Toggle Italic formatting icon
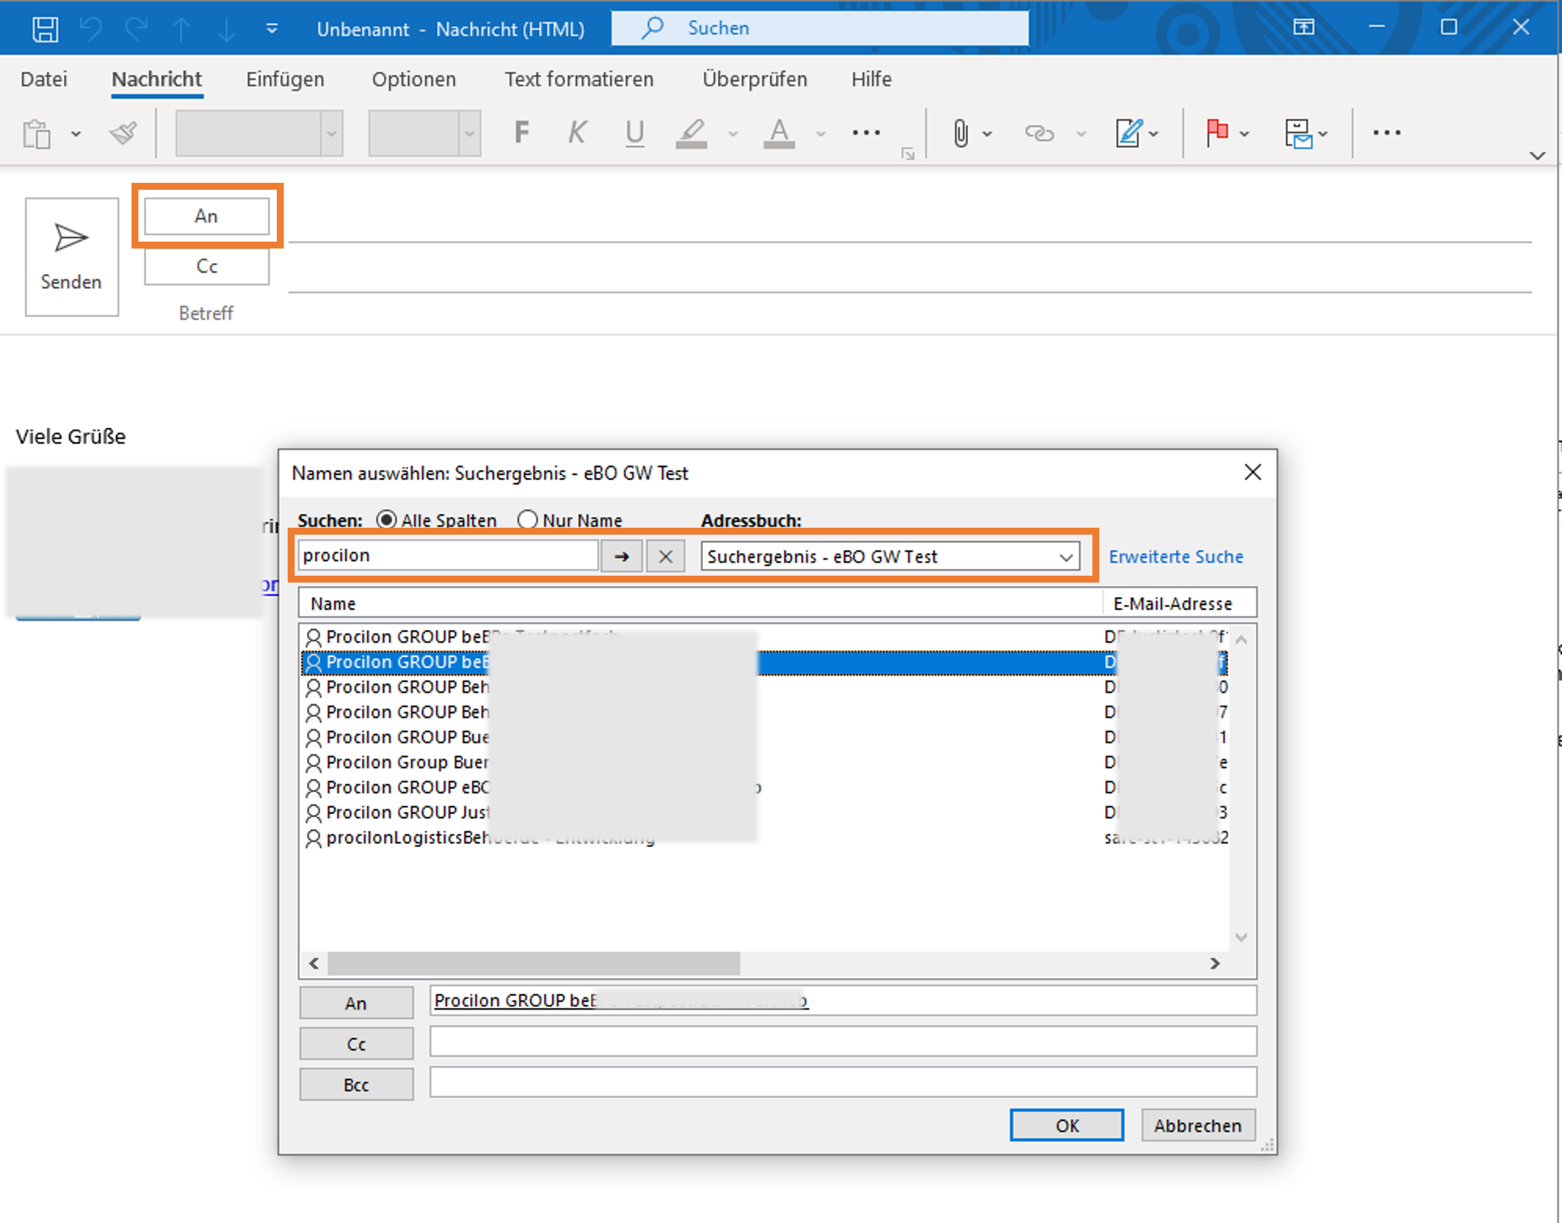 (x=577, y=132)
